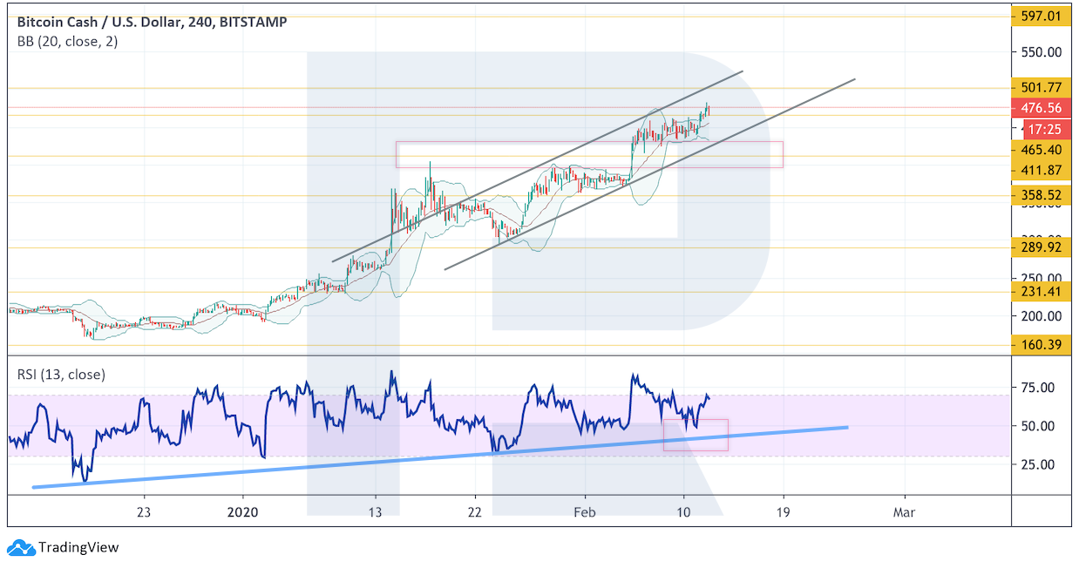The width and height of the screenshot is (1079, 568).
Task: Click the TradingView cloud logo icon
Action: click(21, 548)
